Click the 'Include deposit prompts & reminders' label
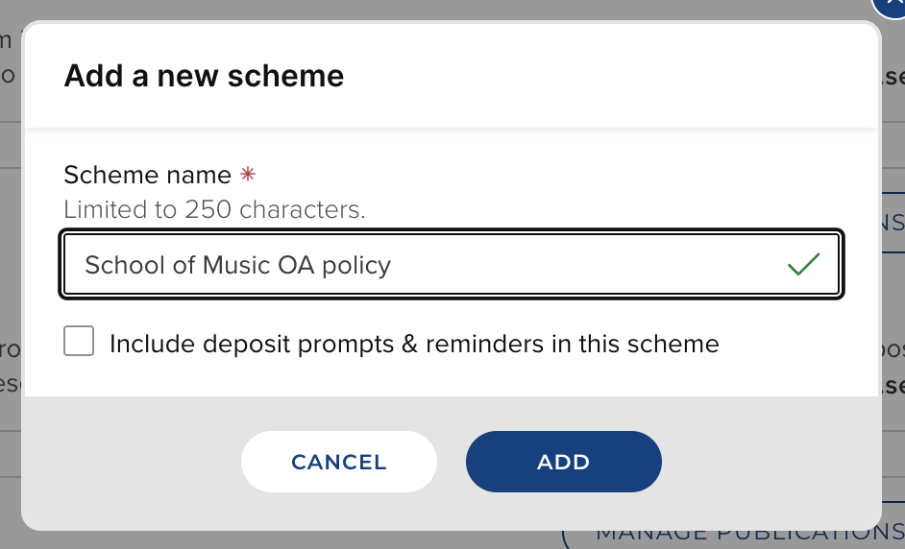Image resolution: width=905 pixels, height=549 pixels. coord(414,344)
